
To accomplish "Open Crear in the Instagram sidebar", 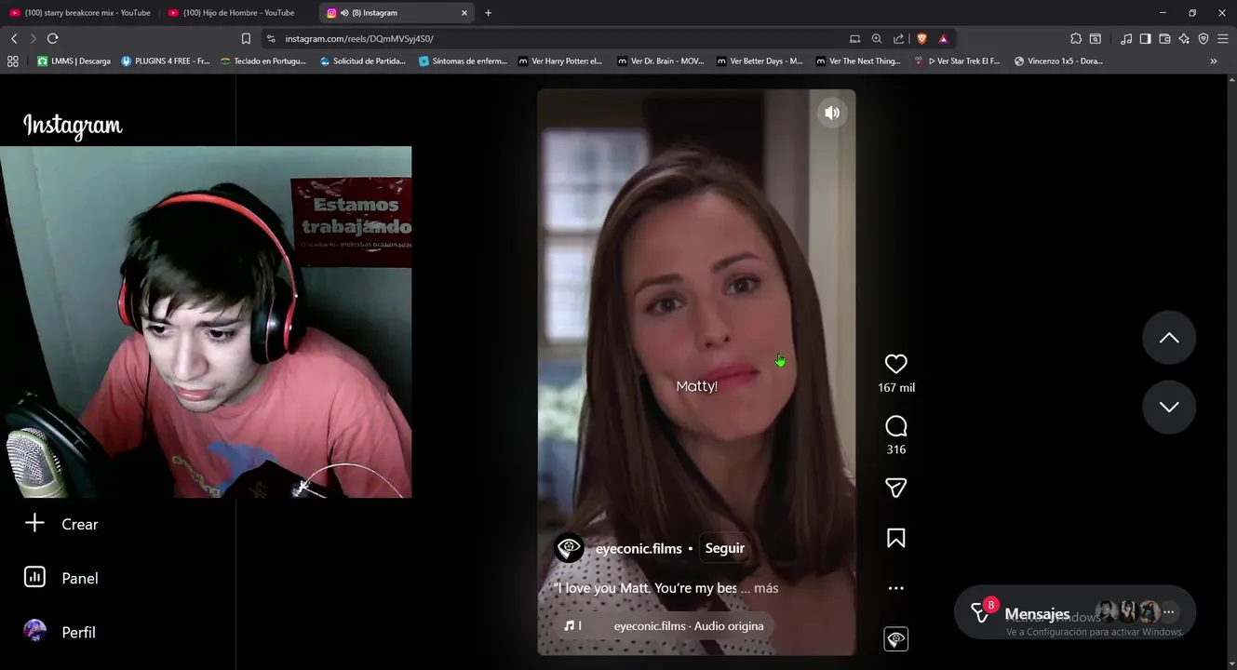I will point(61,524).
